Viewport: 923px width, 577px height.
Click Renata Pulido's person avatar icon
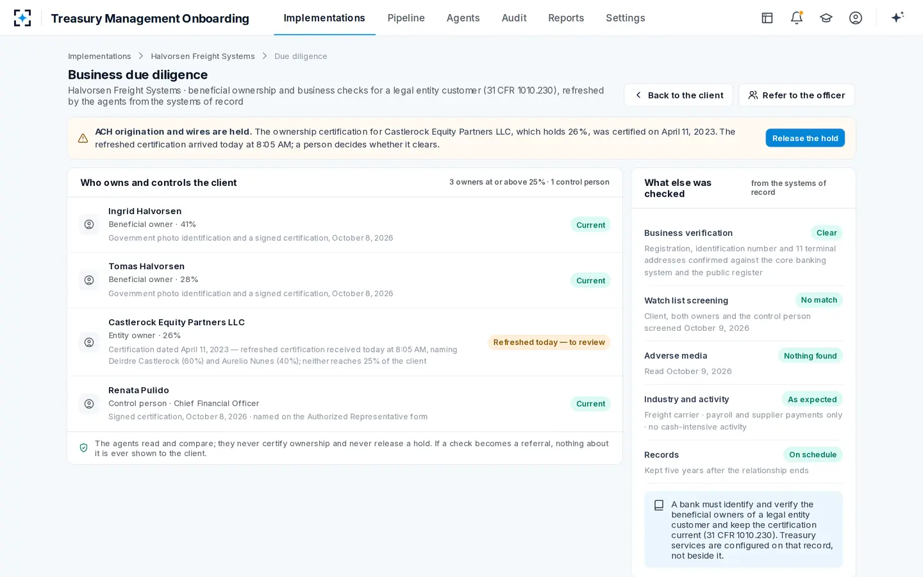pyautogui.click(x=89, y=404)
